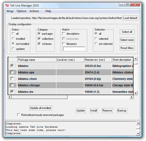146x141 pixels.
Task: Click the Reset filters button
Action: (127, 48)
